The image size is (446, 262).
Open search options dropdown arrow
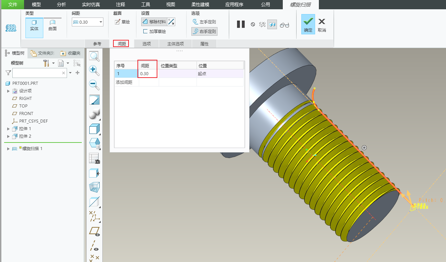70,73
